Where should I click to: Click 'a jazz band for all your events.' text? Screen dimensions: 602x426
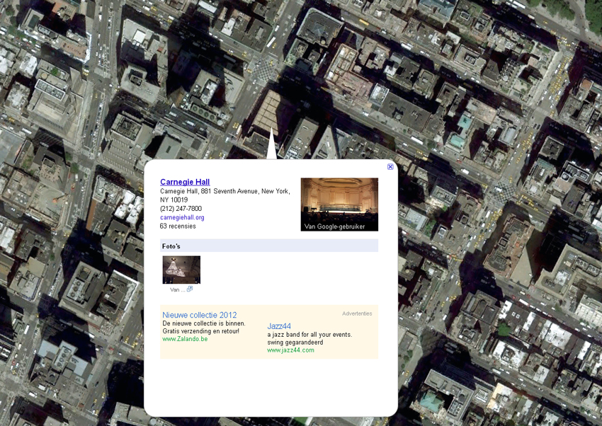(309, 335)
